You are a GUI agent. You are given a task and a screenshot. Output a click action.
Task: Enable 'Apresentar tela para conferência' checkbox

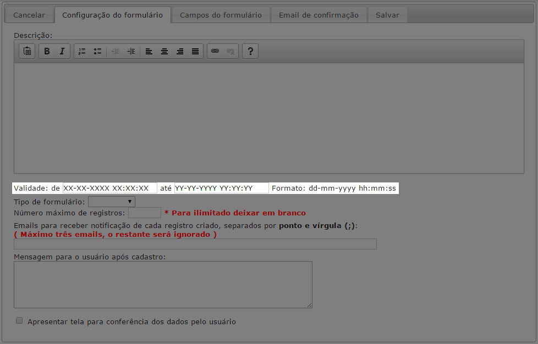click(x=19, y=321)
